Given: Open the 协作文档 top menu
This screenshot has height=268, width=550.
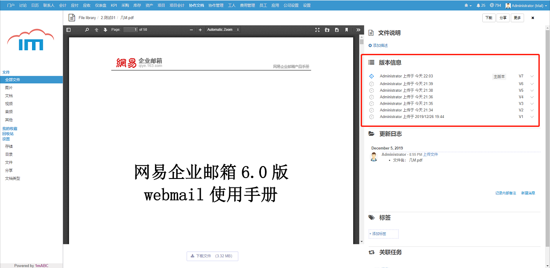Looking at the screenshot, I should (x=196, y=5).
